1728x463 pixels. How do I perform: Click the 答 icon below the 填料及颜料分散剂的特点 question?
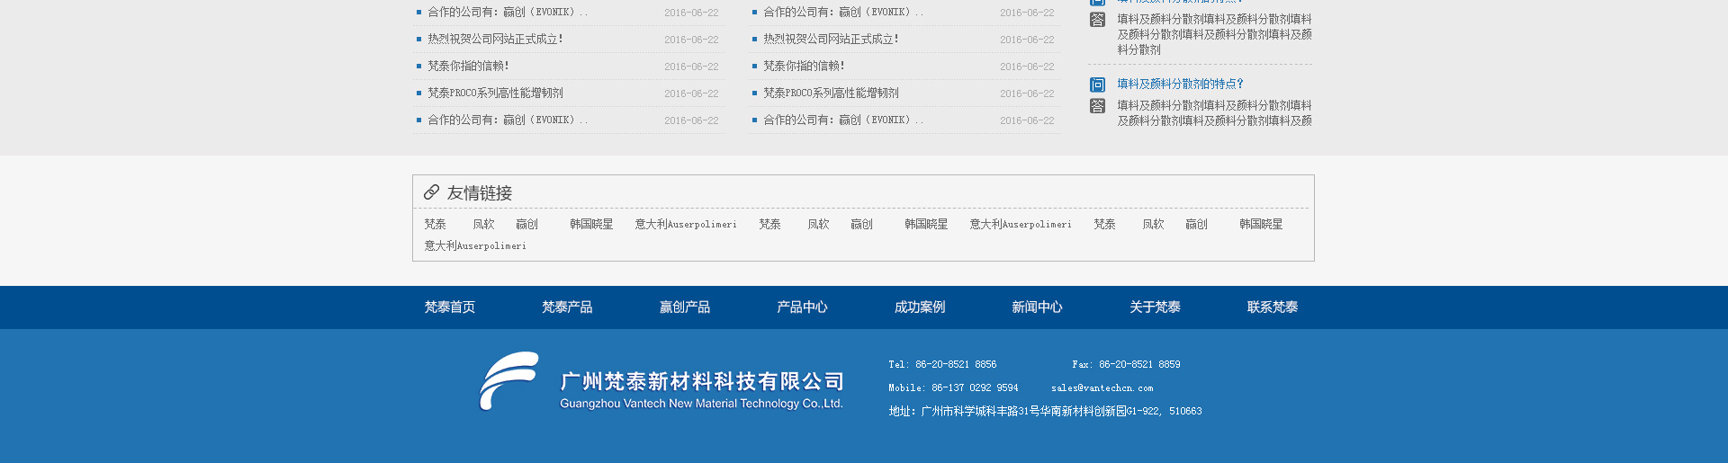(x=1097, y=106)
